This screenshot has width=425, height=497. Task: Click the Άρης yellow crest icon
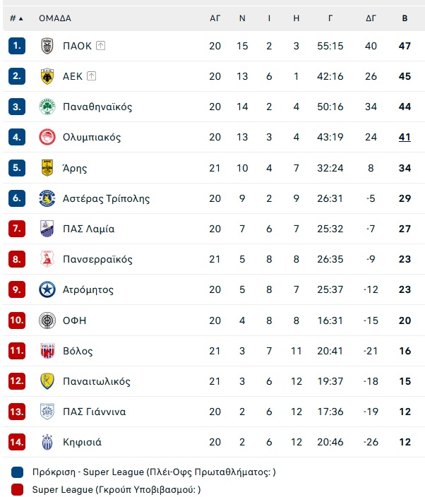coord(47,168)
